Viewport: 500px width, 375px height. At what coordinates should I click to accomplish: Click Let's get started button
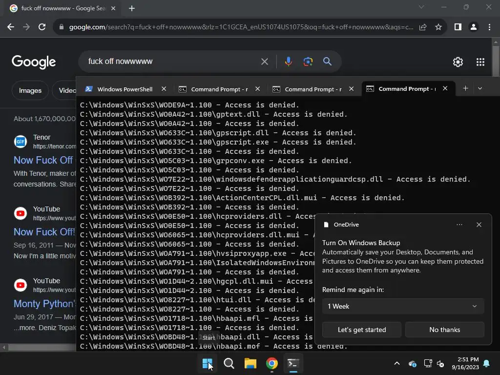point(362,330)
